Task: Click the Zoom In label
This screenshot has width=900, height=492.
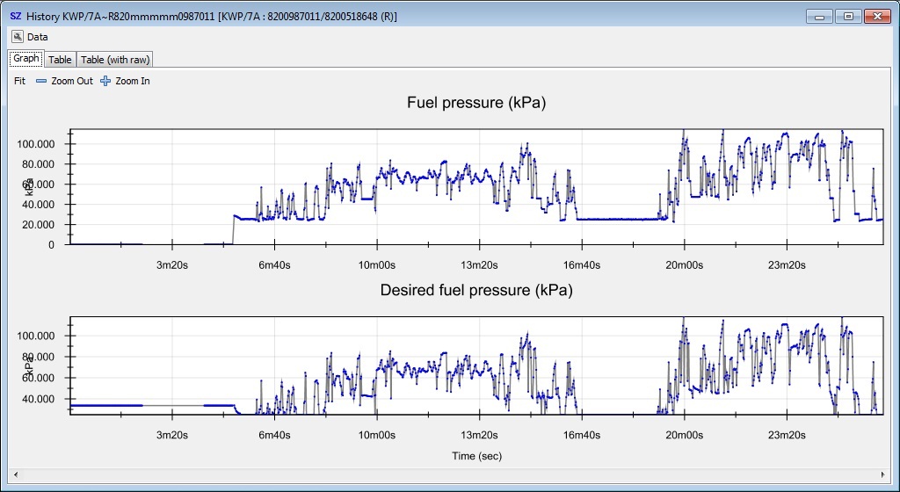Action: (133, 82)
